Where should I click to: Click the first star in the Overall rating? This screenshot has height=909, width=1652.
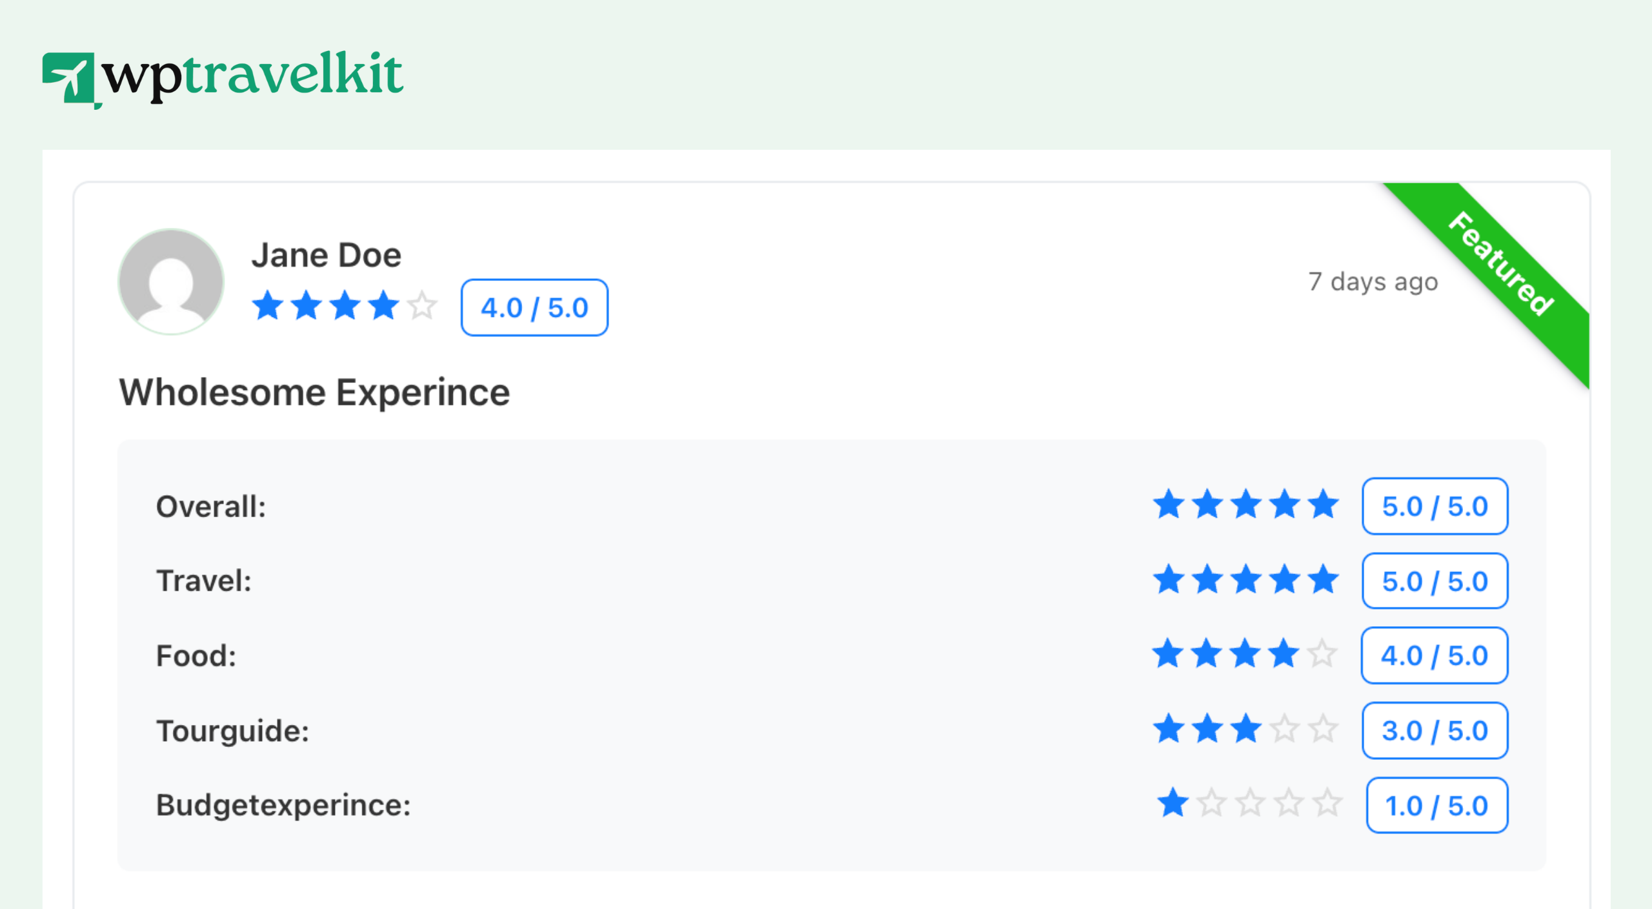[x=1169, y=506]
